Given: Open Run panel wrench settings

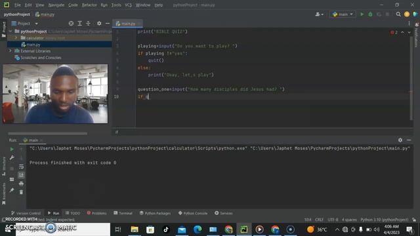Looking at the screenshot, I should click(12, 158).
